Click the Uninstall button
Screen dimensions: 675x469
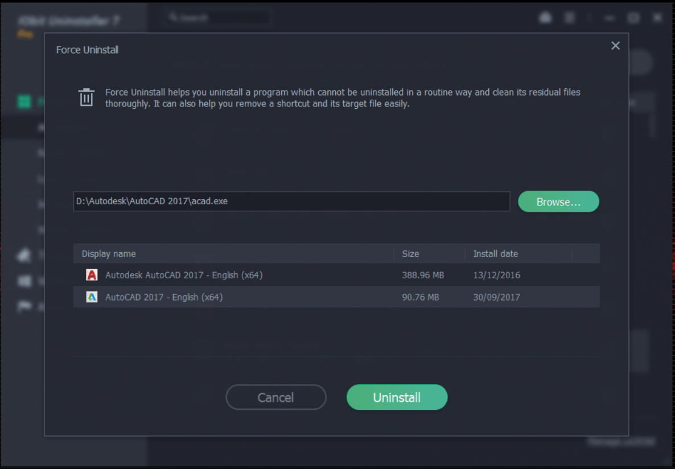397,397
